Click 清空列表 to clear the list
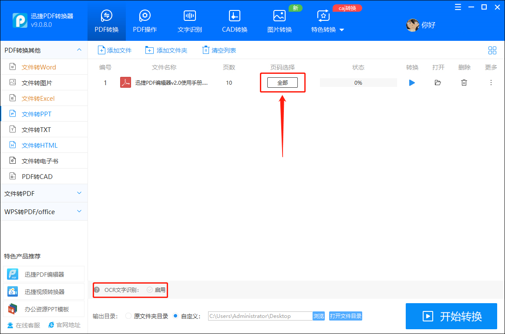The height and width of the screenshot is (334, 505). pyautogui.click(x=219, y=50)
